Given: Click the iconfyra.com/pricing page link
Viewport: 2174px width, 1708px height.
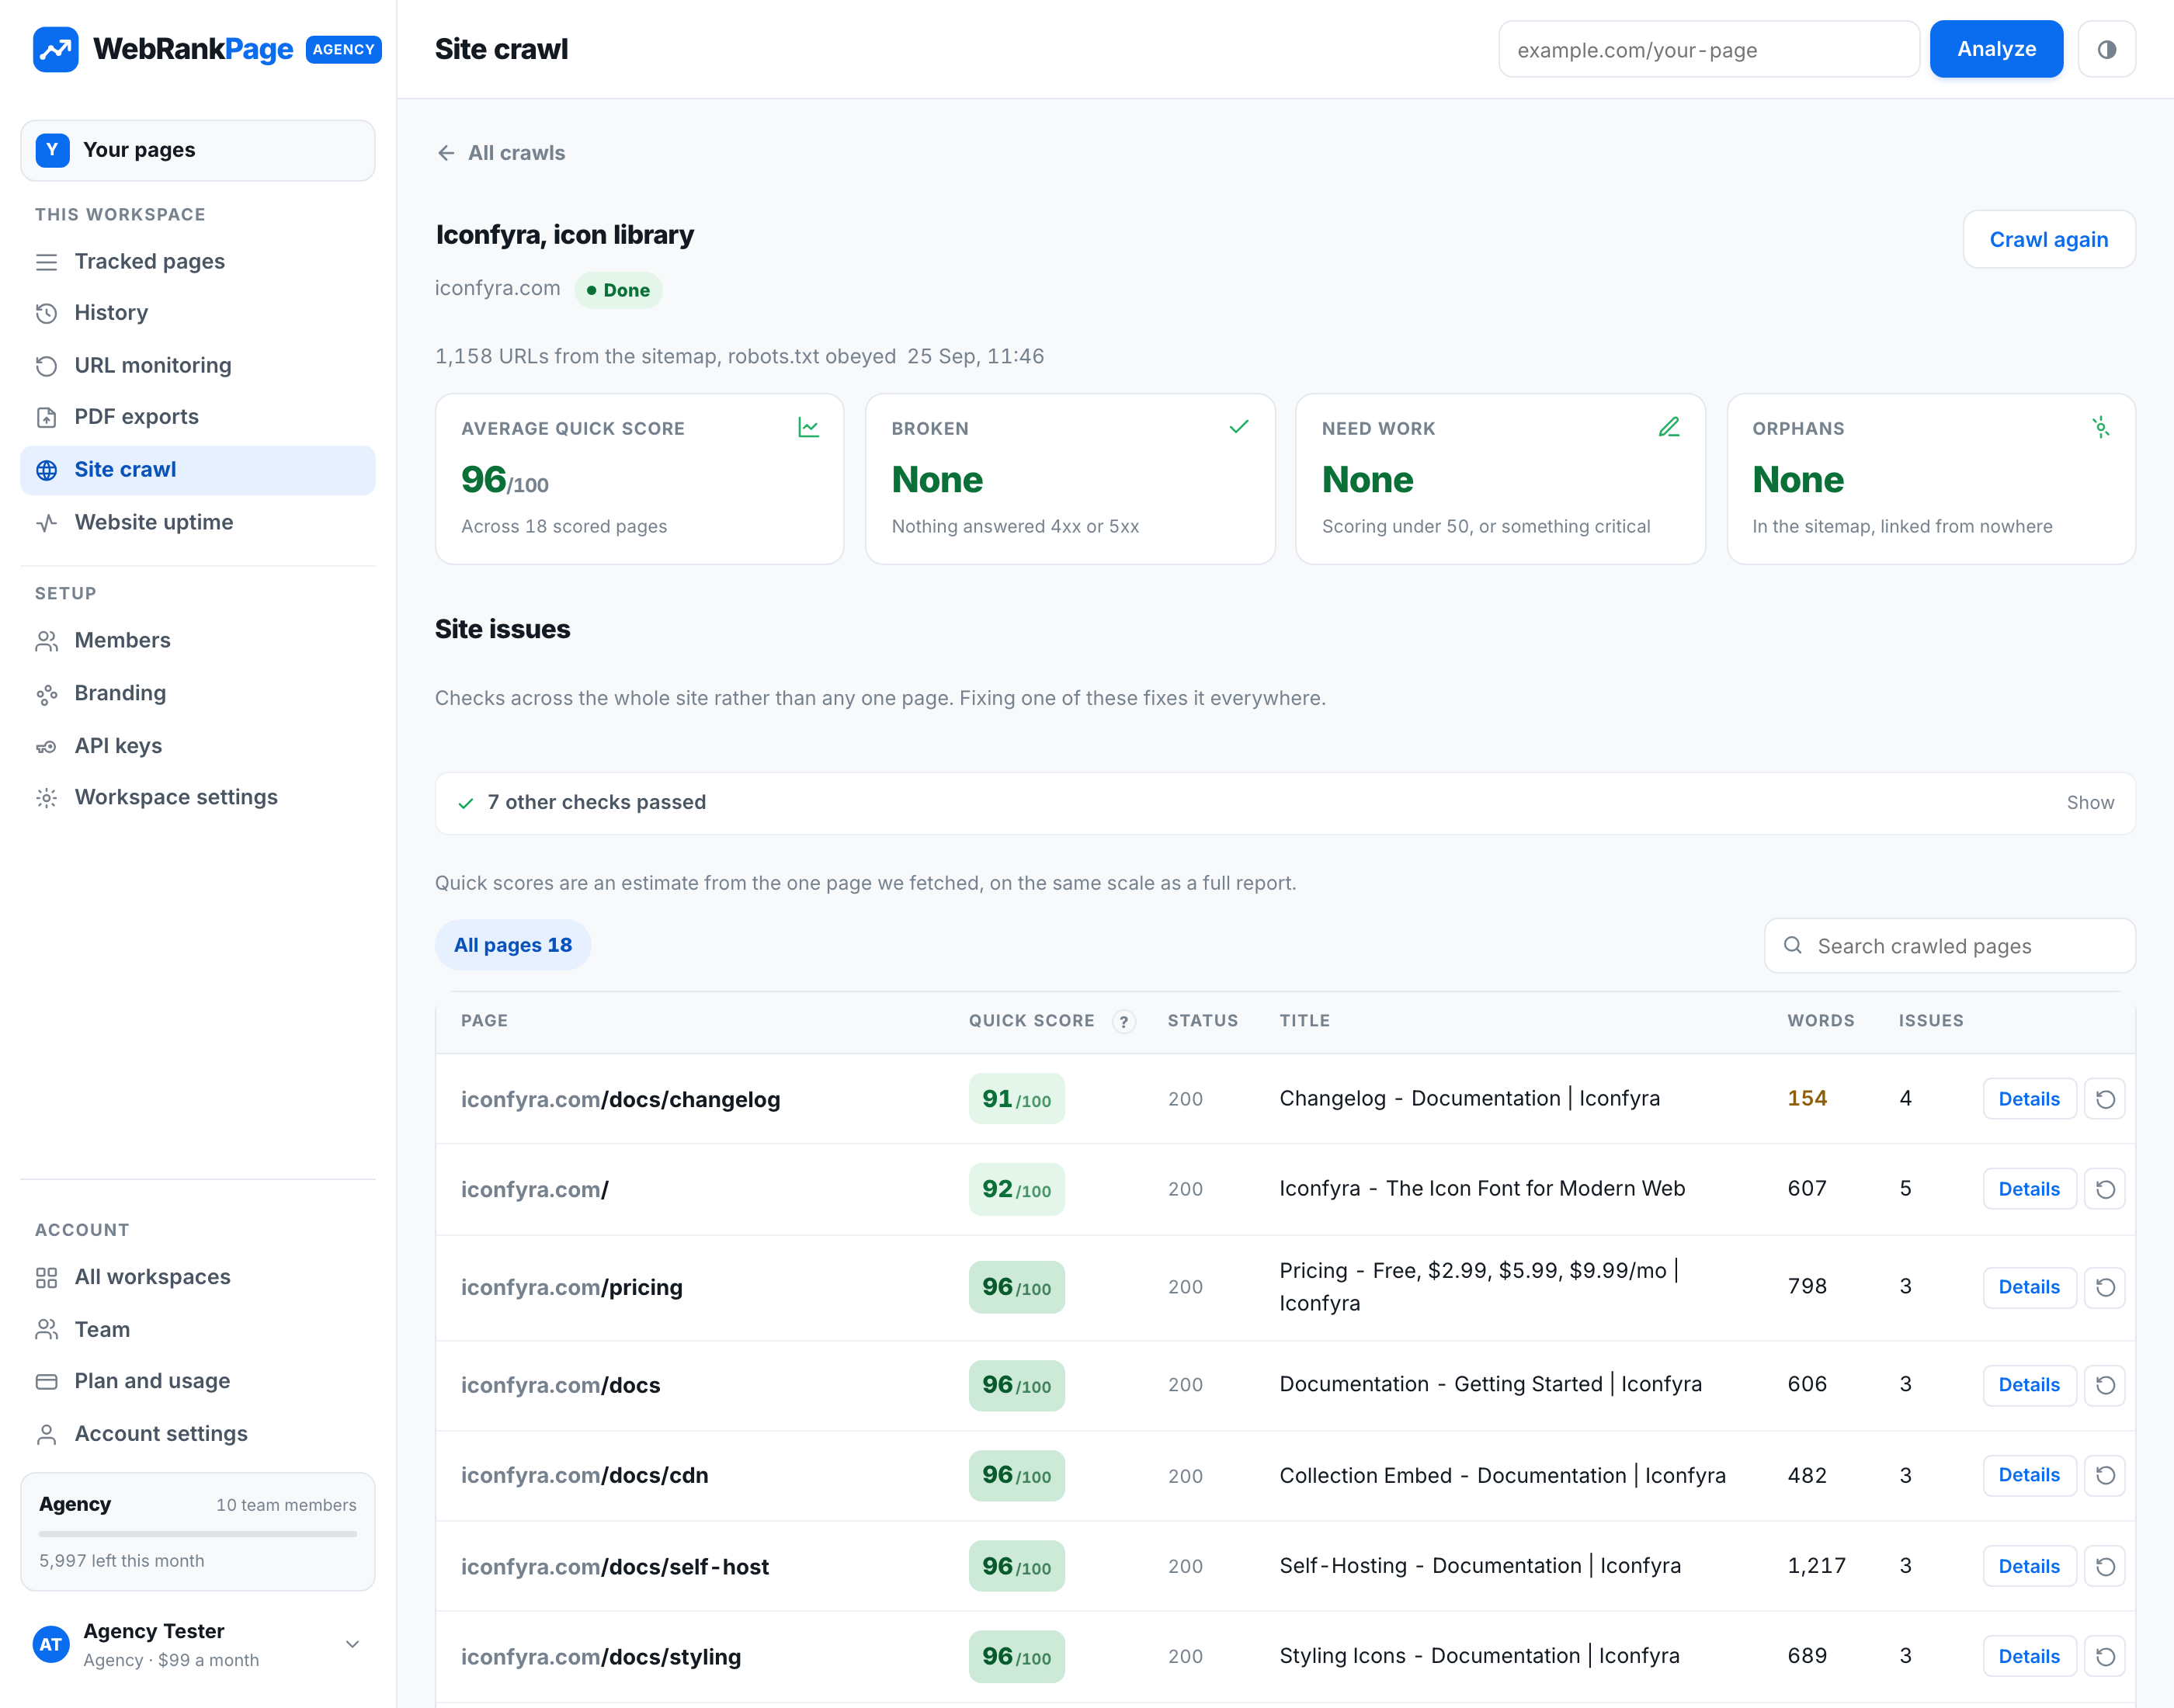Looking at the screenshot, I should click(x=571, y=1287).
